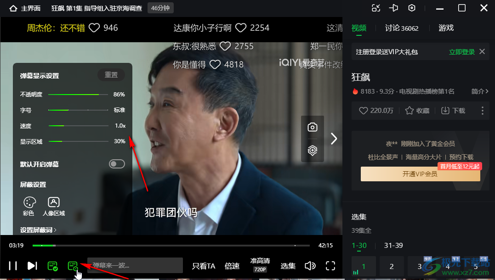Open the danmaku settings icon
495x280 pixels.
73,266
